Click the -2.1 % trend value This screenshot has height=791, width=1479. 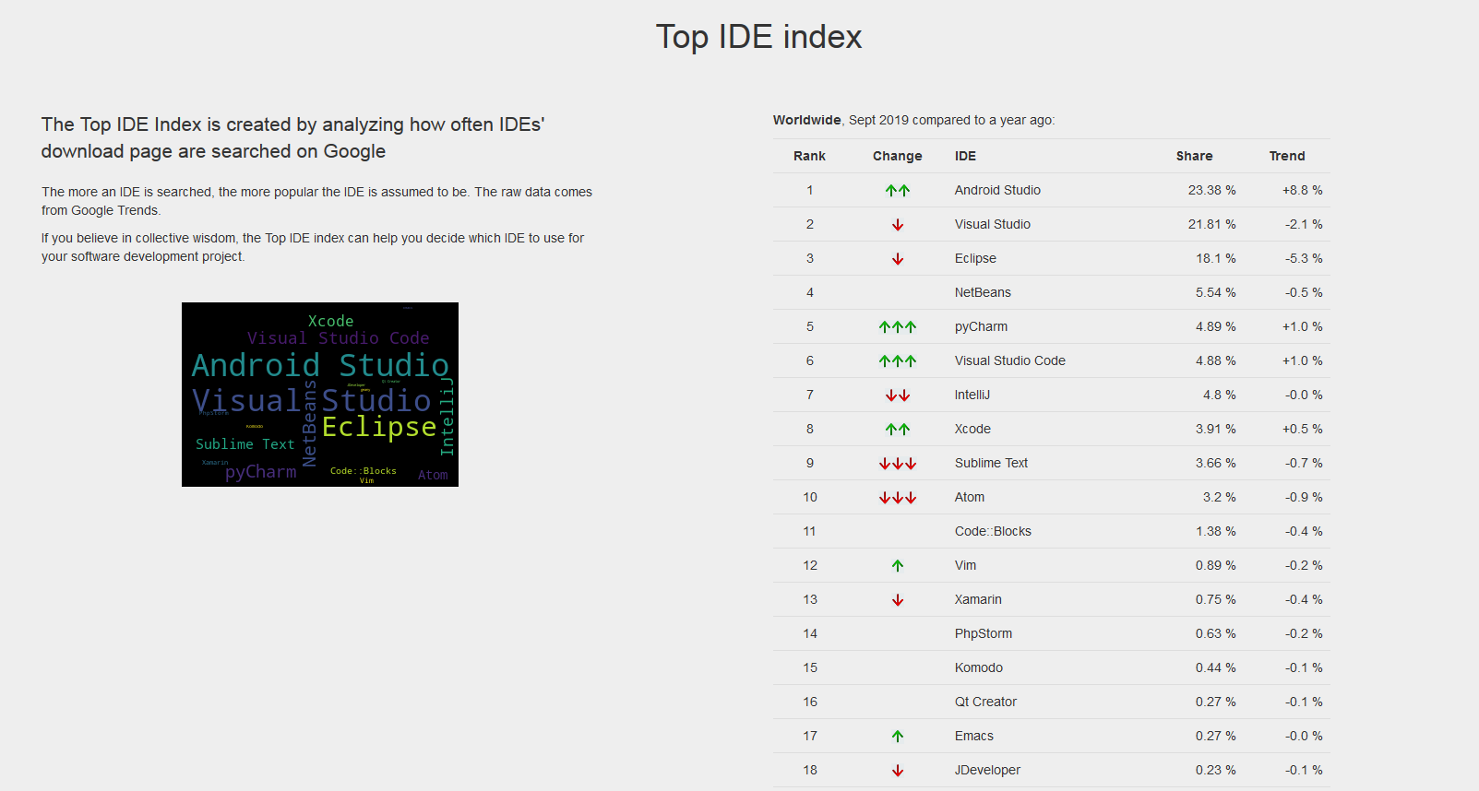pos(1304,224)
